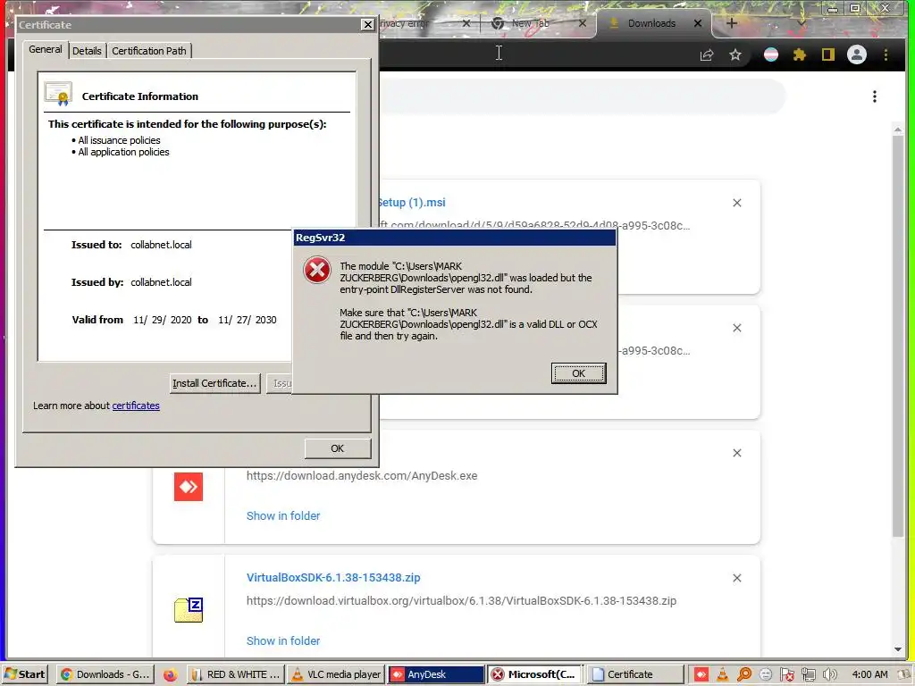
Task: Click the scrollbar down arrow
Action: click(897, 649)
